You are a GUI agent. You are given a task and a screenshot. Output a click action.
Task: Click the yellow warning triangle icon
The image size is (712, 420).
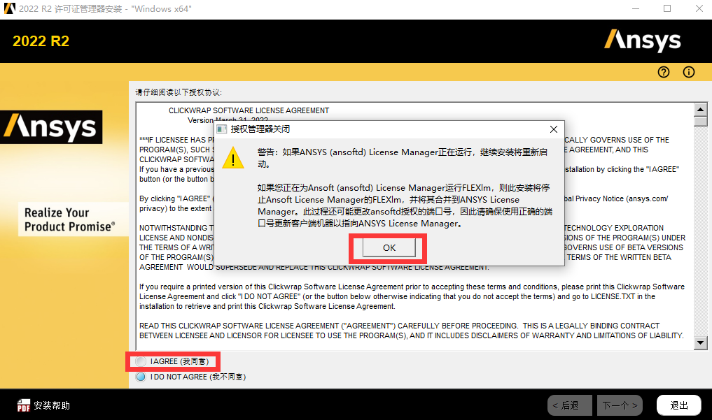point(233,158)
